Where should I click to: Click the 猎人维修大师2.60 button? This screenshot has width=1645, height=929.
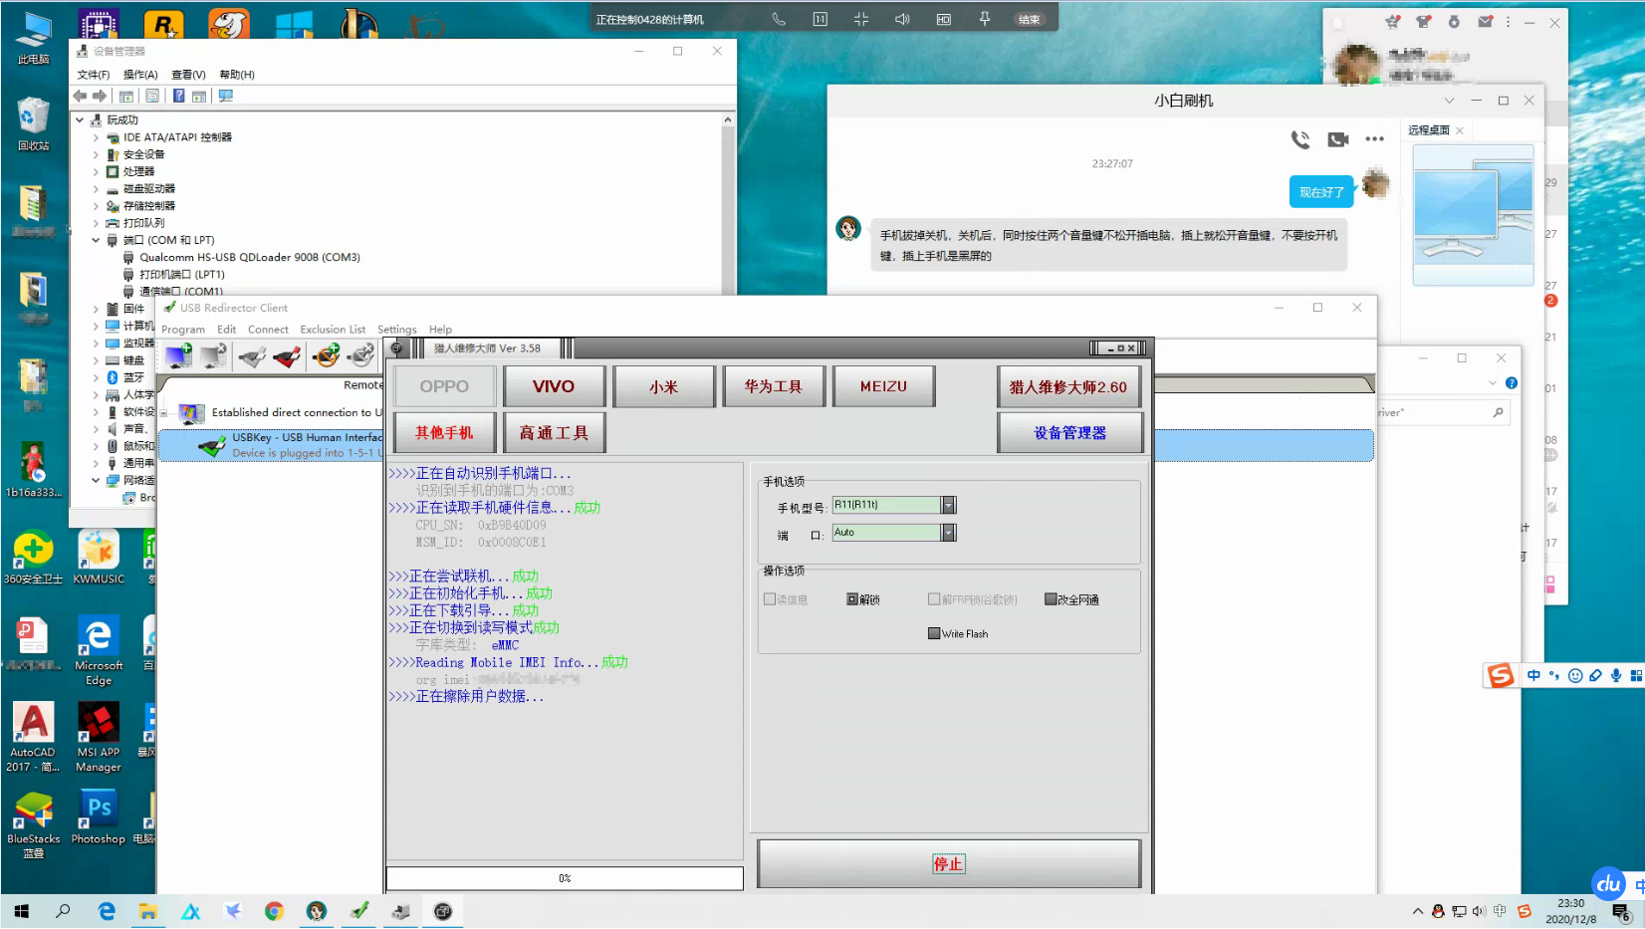(x=1069, y=386)
